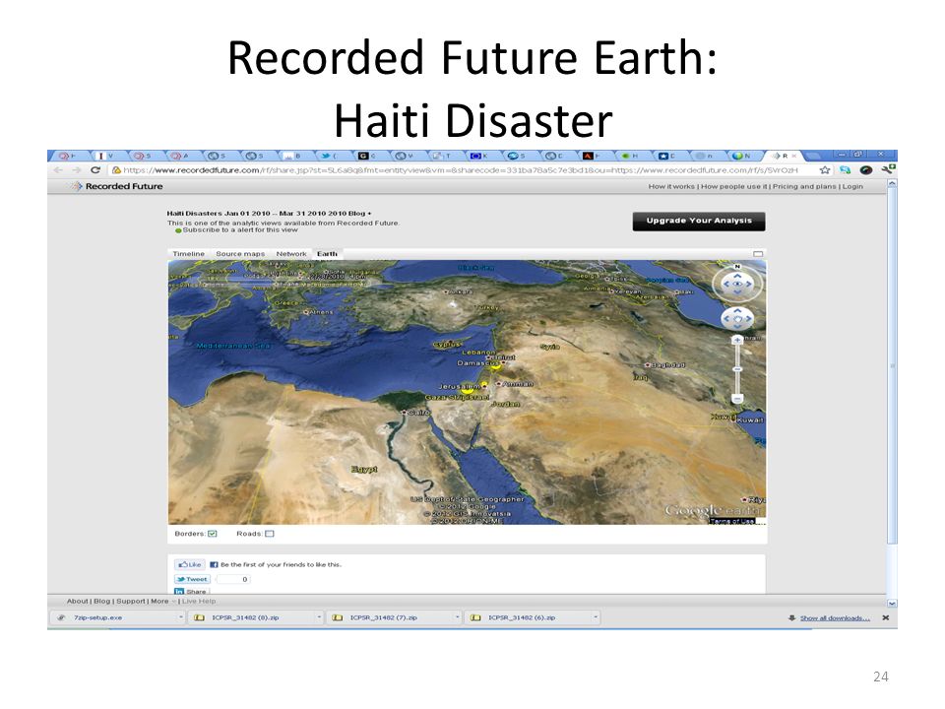Viewport: 945px width, 709px height.
Task: Open How people use it link
Action: (734, 186)
